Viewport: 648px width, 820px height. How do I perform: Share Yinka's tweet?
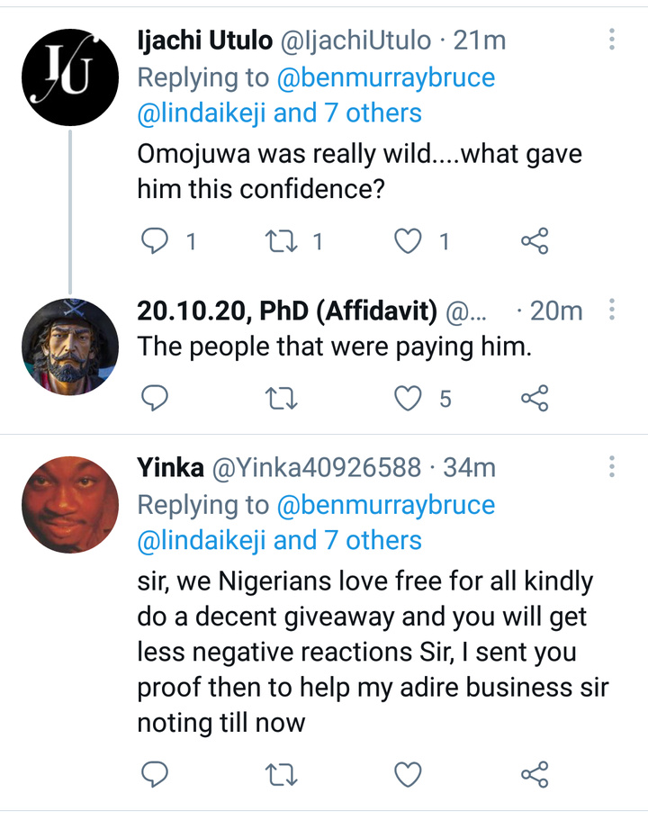(x=535, y=774)
